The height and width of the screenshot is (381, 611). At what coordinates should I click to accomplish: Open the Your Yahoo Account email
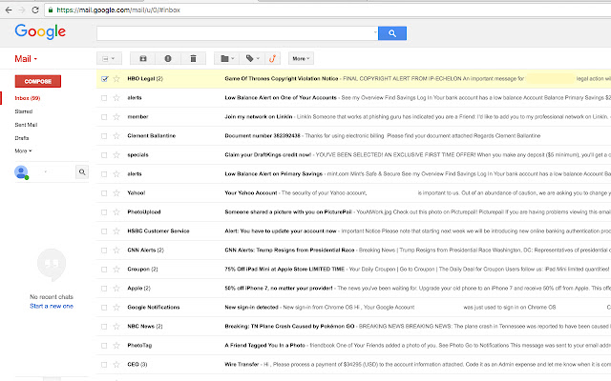point(251,192)
